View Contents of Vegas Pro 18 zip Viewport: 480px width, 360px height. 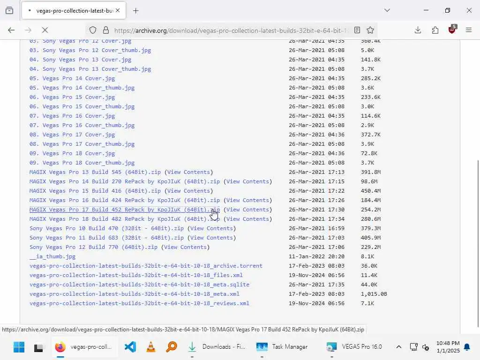(247, 219)
